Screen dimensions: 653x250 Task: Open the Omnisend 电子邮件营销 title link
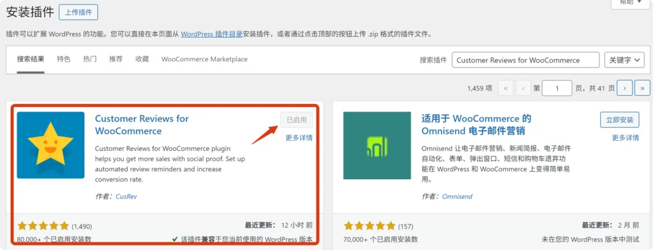[476, 124]
